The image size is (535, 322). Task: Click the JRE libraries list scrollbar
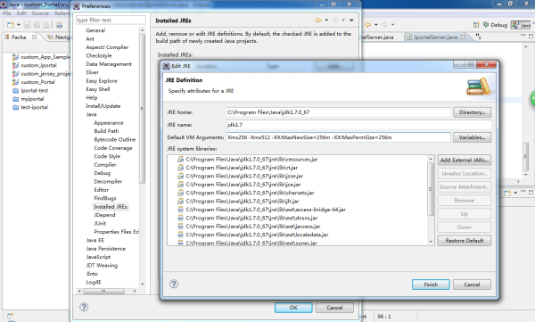(x=431, y=189)
